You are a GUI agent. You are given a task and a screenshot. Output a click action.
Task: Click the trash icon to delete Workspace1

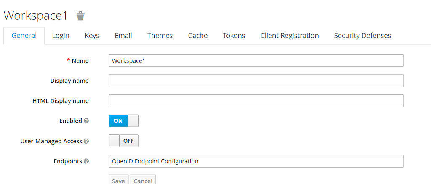pyautogui.click(x=80, y=16)
